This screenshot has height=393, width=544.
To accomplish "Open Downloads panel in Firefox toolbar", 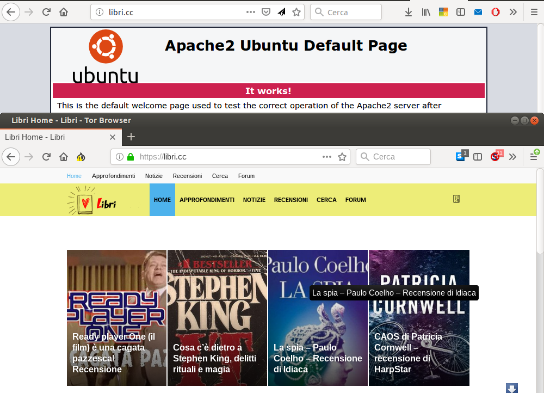I will tap(409, 12).
